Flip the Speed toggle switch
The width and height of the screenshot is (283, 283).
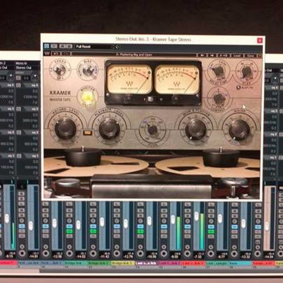click(59, 70)
